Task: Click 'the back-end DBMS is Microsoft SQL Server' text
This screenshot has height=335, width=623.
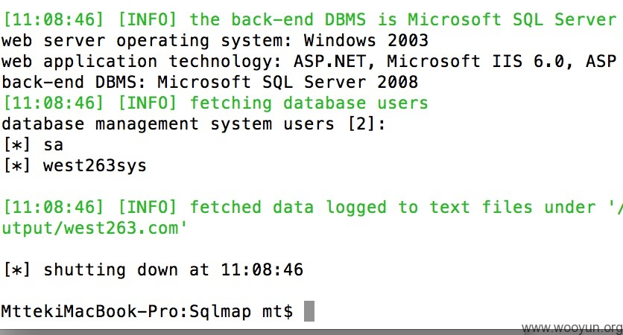Action: coord(403,19)
